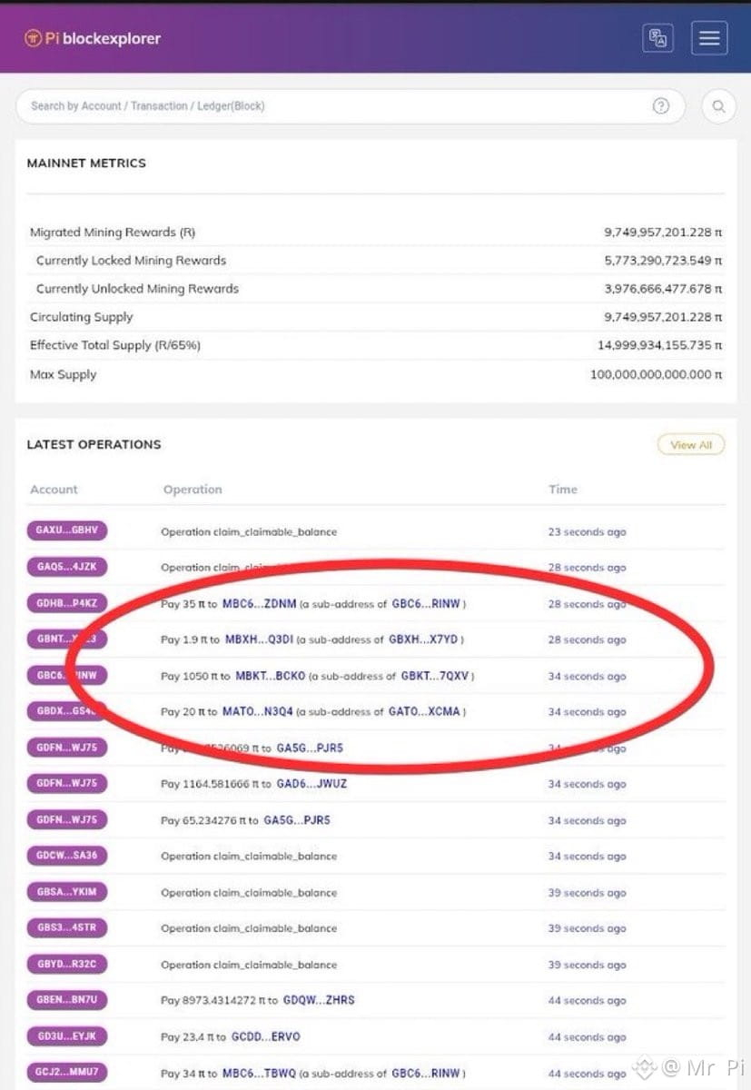Follow the GAD6...JWUZ address link
Viewport: 751px width, 1090px height.
[311, 784]
